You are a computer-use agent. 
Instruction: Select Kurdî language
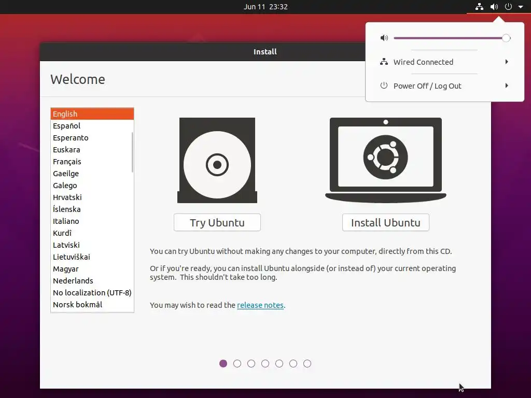(91, 233)
